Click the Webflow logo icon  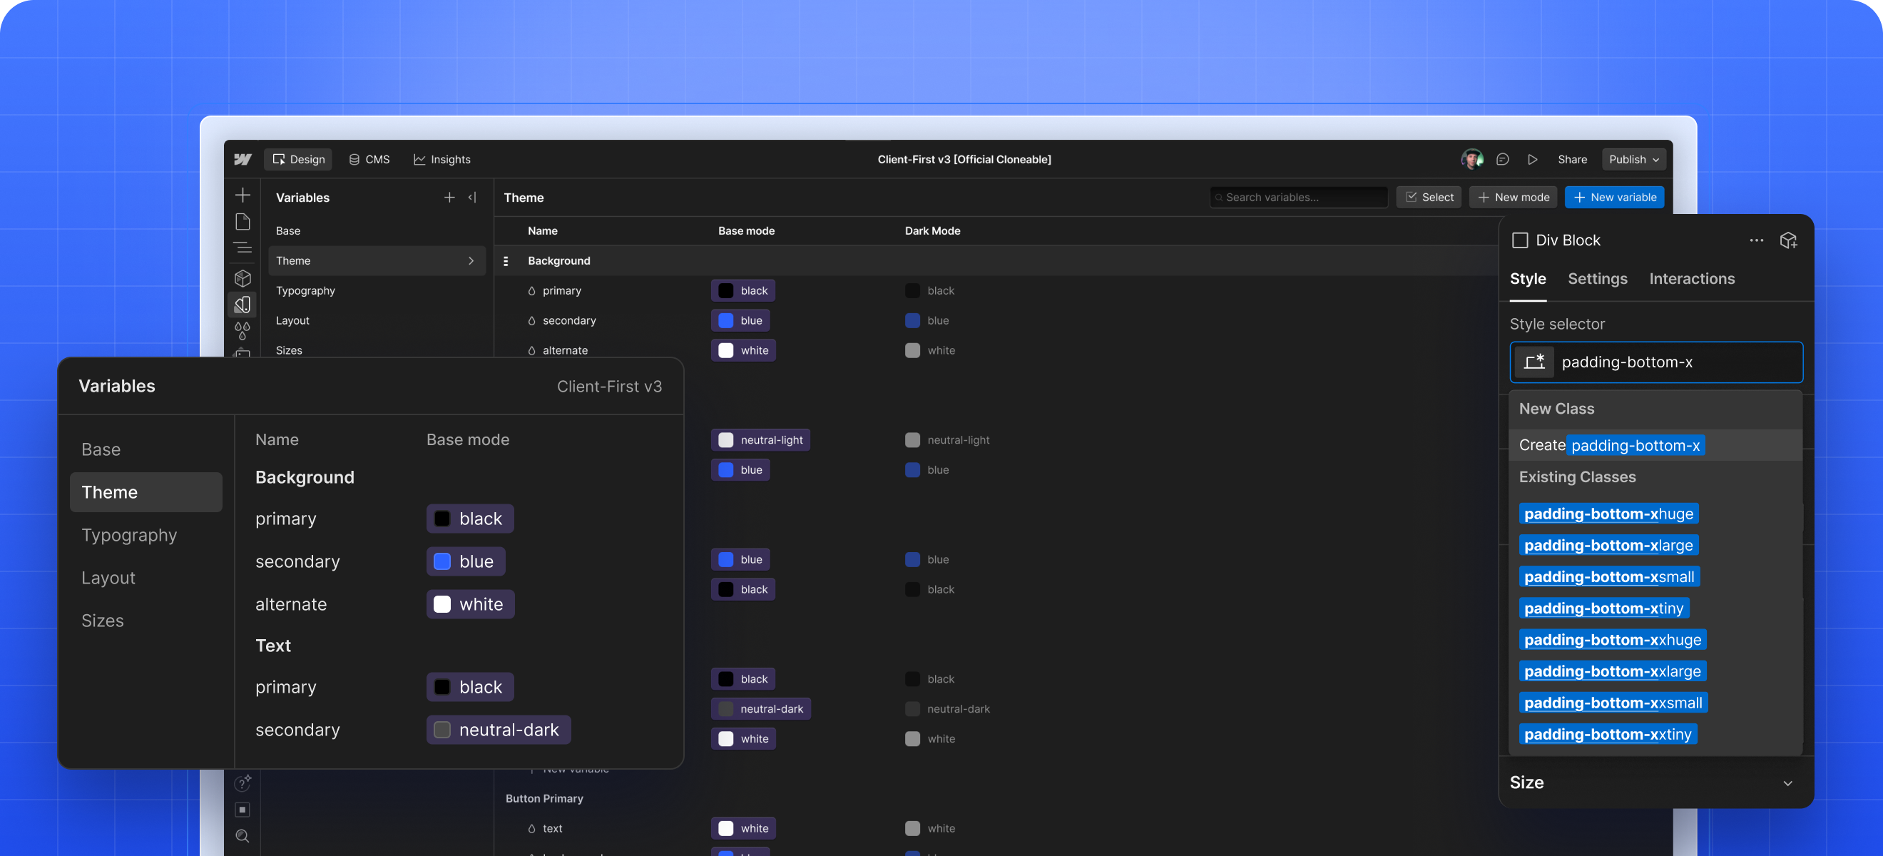(x=243, y=159)
